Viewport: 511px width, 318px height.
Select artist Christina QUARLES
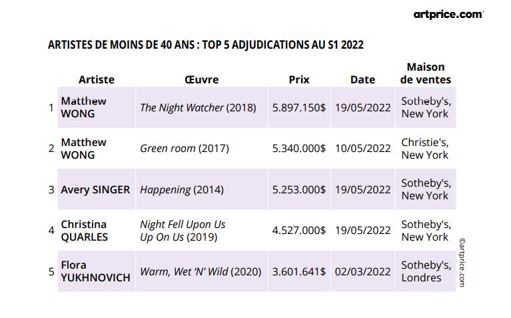point(85,230)
